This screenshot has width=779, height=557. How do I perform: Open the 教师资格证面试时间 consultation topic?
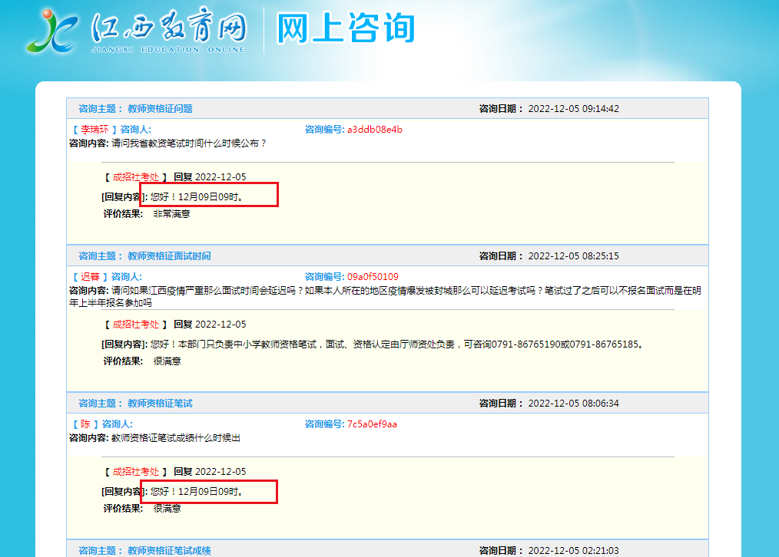tap(169, 256)
